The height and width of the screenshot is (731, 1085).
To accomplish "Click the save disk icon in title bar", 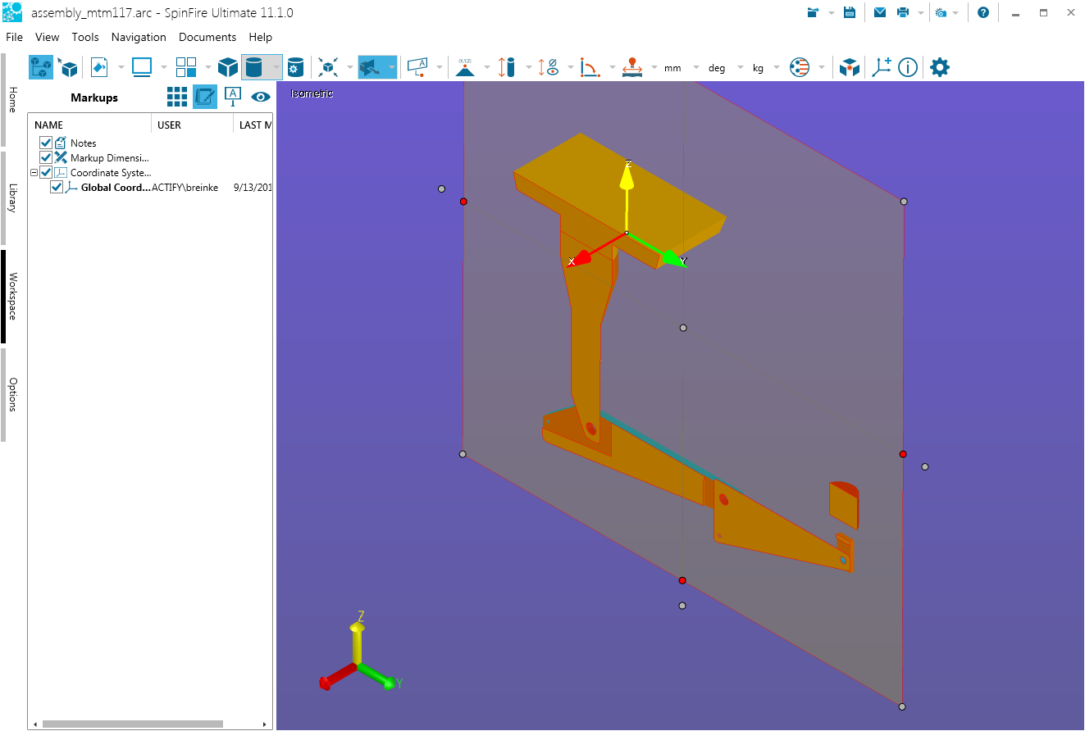I will (850, 12).
